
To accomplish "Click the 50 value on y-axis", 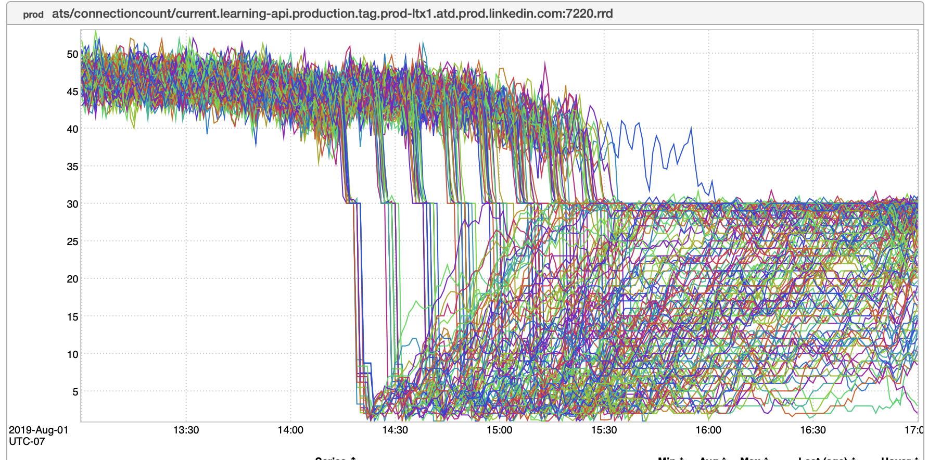I will click(72, 54).
